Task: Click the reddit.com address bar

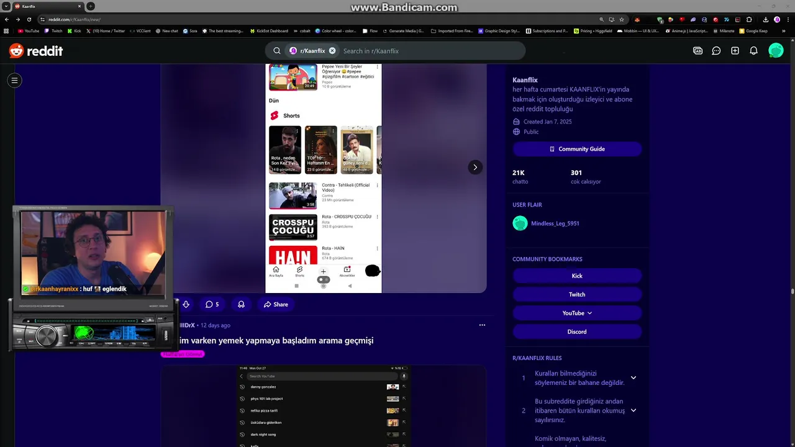Action: point(311,19)
